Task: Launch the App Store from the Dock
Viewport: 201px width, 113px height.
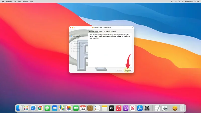Action: point(140,108)
